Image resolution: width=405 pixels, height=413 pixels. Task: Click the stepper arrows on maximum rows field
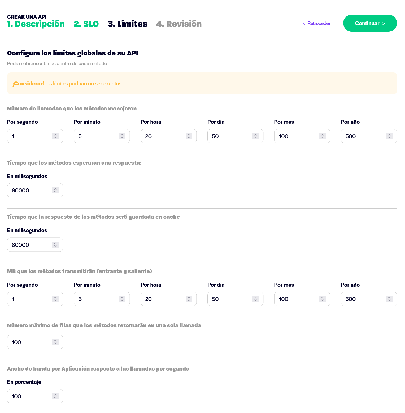[x=55, y=342]
